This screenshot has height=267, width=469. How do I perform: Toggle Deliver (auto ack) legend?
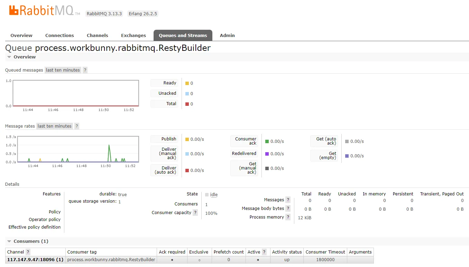click(x=164, y=170)
